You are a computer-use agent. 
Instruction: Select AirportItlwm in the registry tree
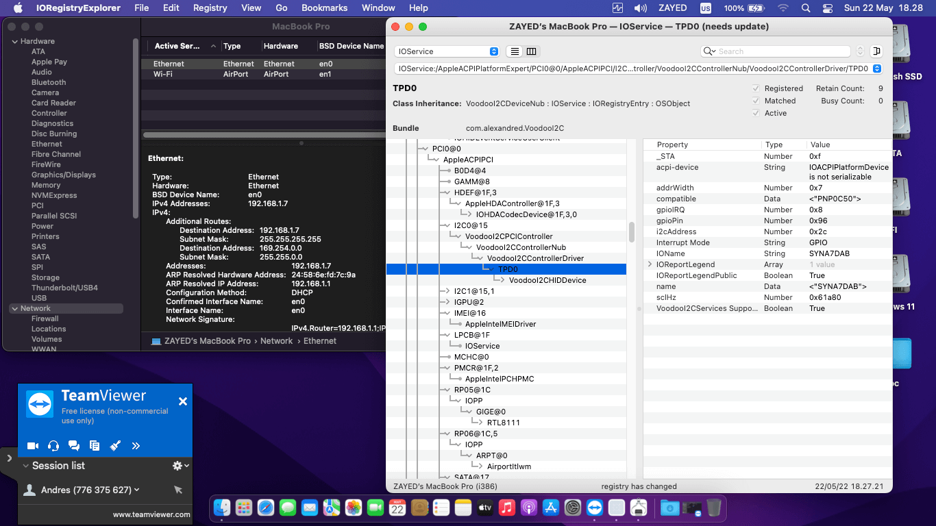[509, 466]
